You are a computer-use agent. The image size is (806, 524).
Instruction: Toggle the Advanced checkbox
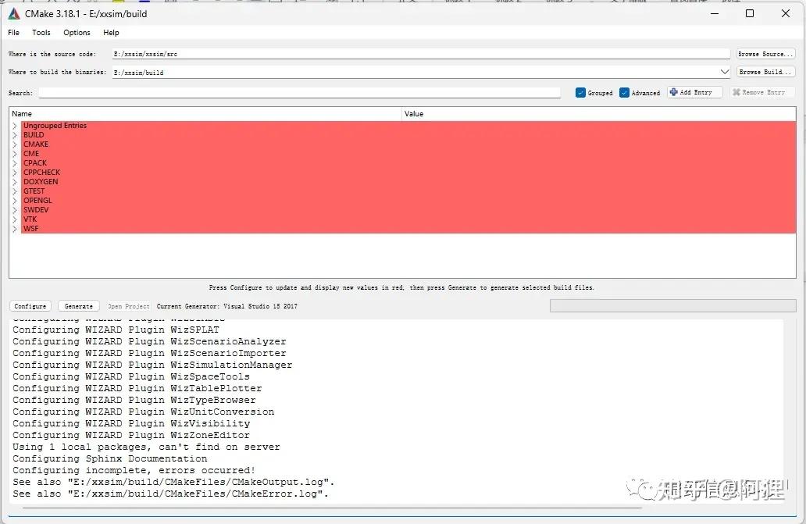(x=625, y=93)
